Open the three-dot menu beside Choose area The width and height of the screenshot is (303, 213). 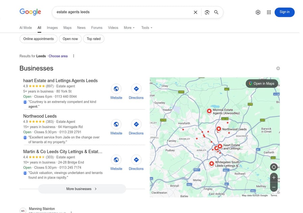point(73,56)
